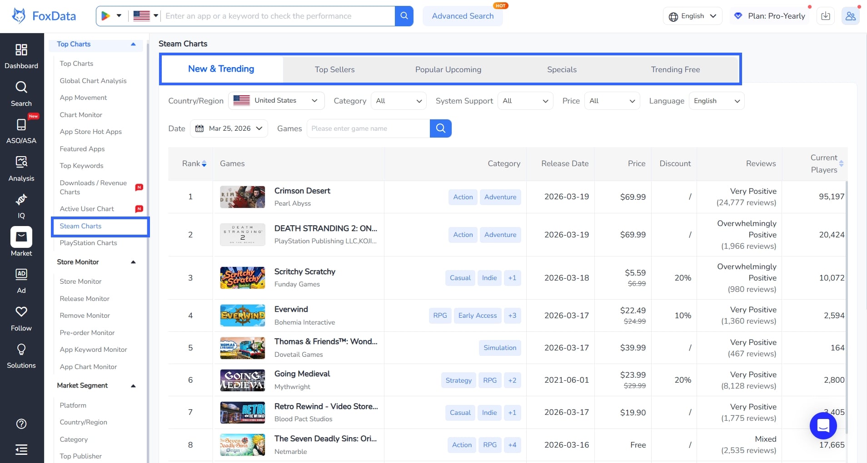Screen dimensions: 867x463
Task: Open the Date picker dropdown
Action: (x=229, y=128)
